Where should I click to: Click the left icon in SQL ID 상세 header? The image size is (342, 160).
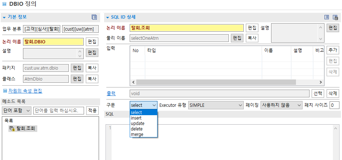(327, 17)
